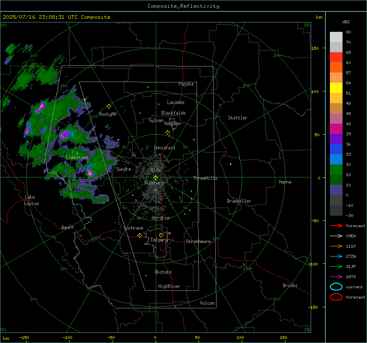This screenshot has width=367, height=343.
Task: Click the asterisk marker above Limestone
Action: 77,154
